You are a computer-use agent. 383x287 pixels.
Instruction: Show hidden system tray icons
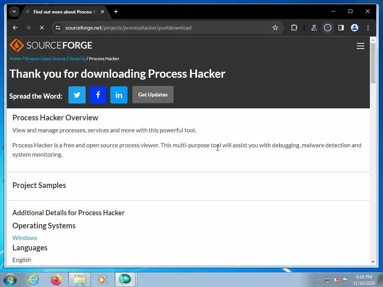(x=318, y=280)
